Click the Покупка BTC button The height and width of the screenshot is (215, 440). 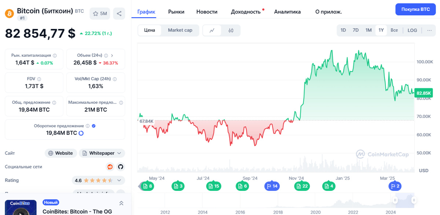[415, 9]
